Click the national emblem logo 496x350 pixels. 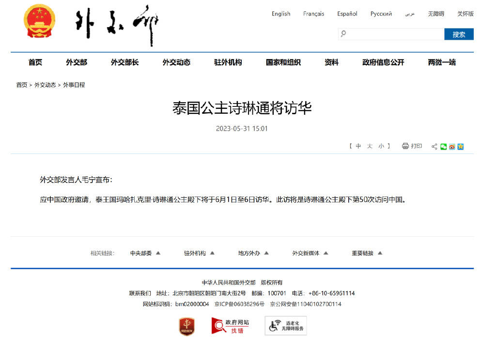point(39,21)
